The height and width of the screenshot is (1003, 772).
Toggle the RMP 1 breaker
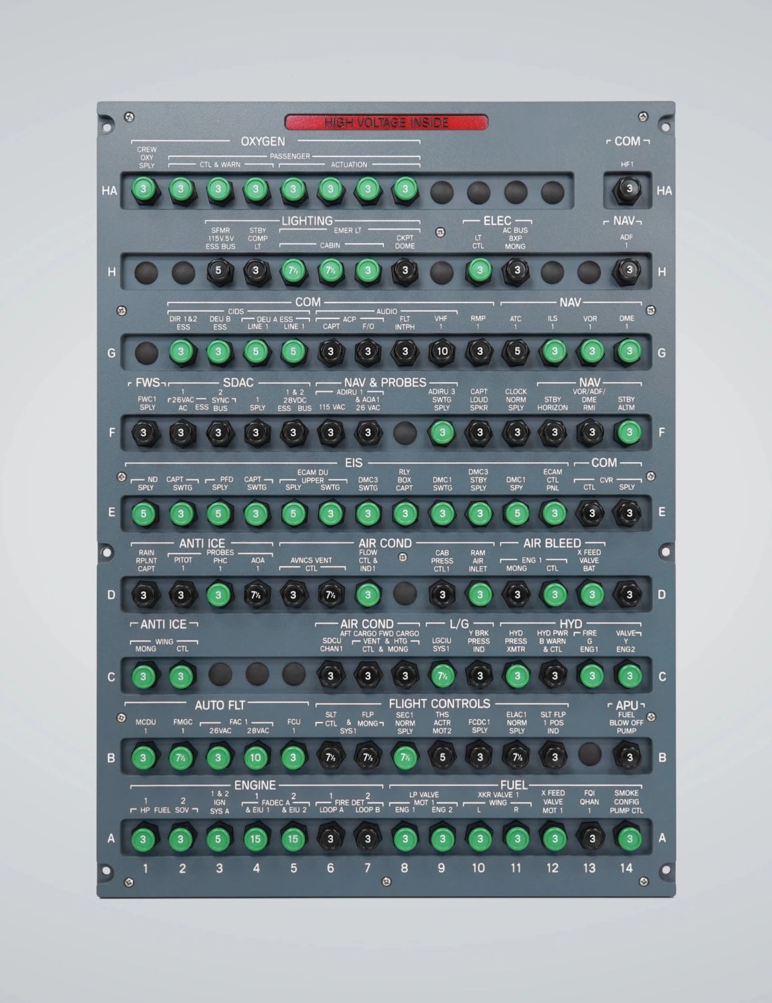479,351
